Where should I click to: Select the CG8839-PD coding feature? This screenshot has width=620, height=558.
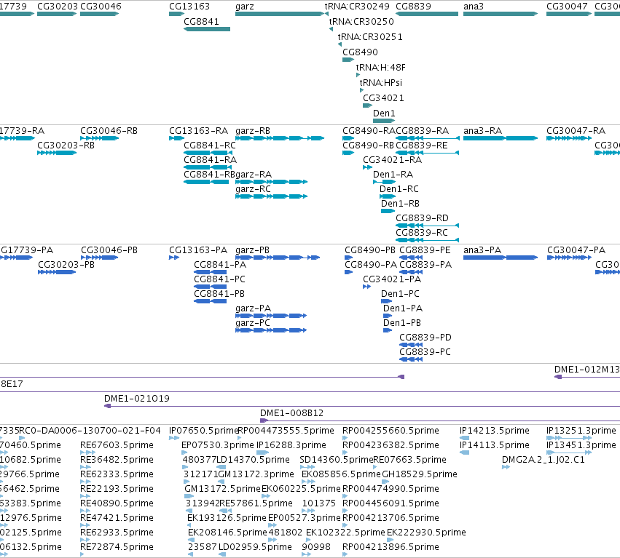coord(411,345)
